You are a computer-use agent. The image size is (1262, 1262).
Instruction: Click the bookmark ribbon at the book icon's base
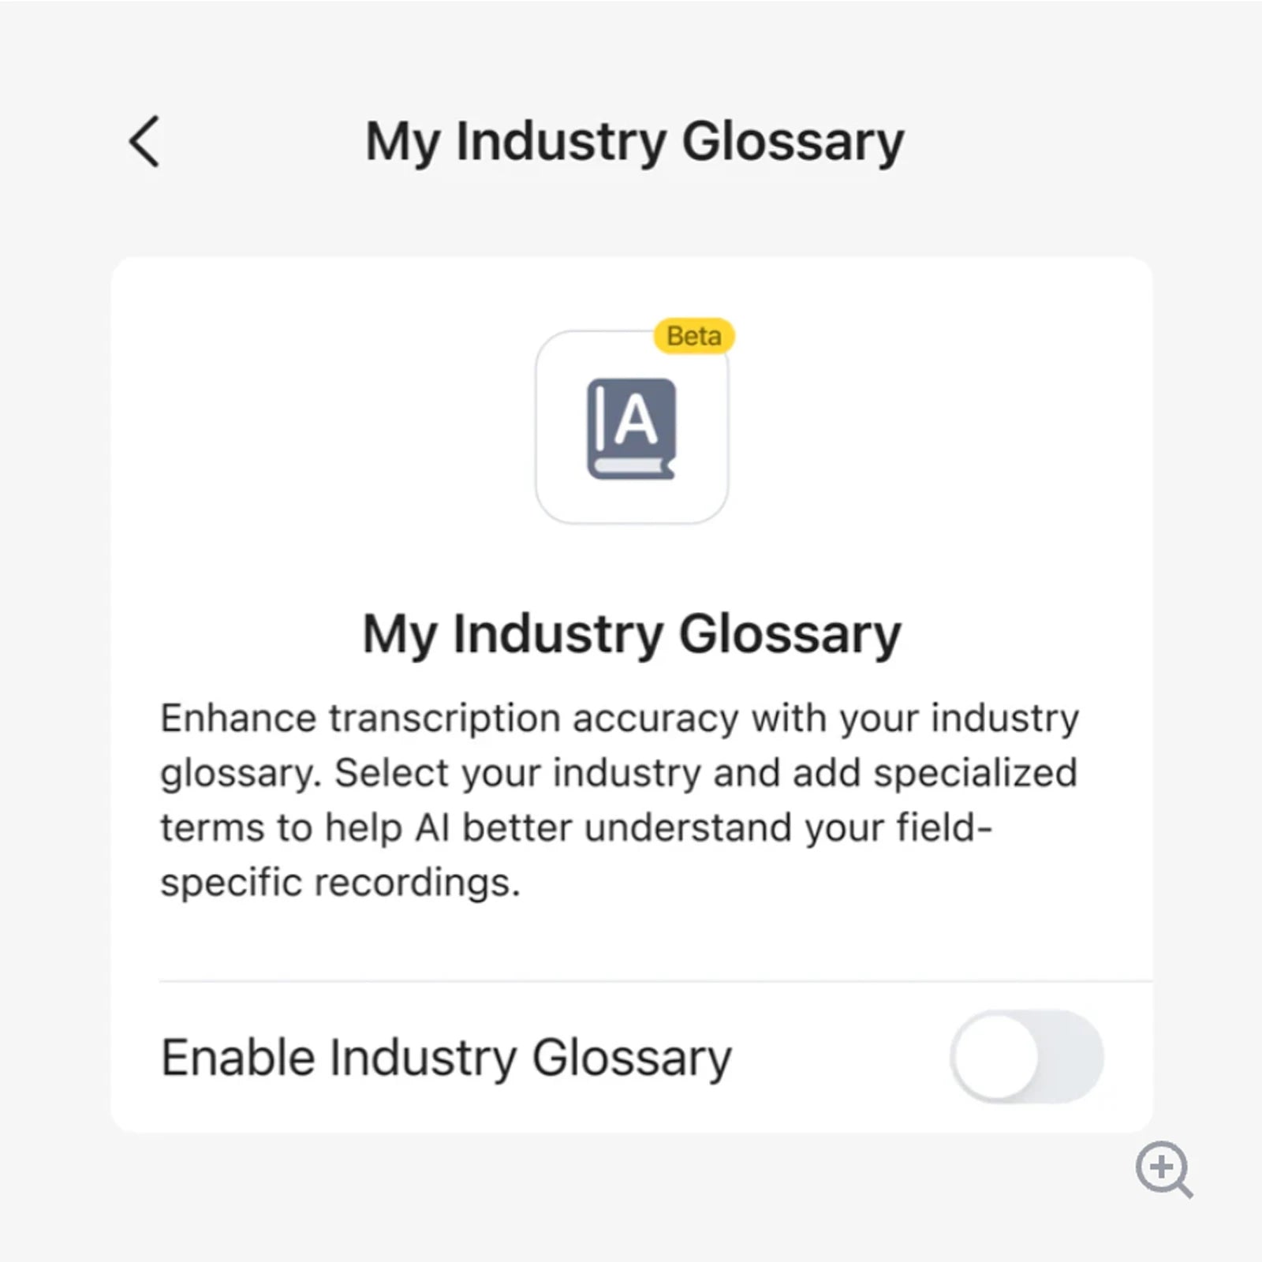[x=631, y=468]
